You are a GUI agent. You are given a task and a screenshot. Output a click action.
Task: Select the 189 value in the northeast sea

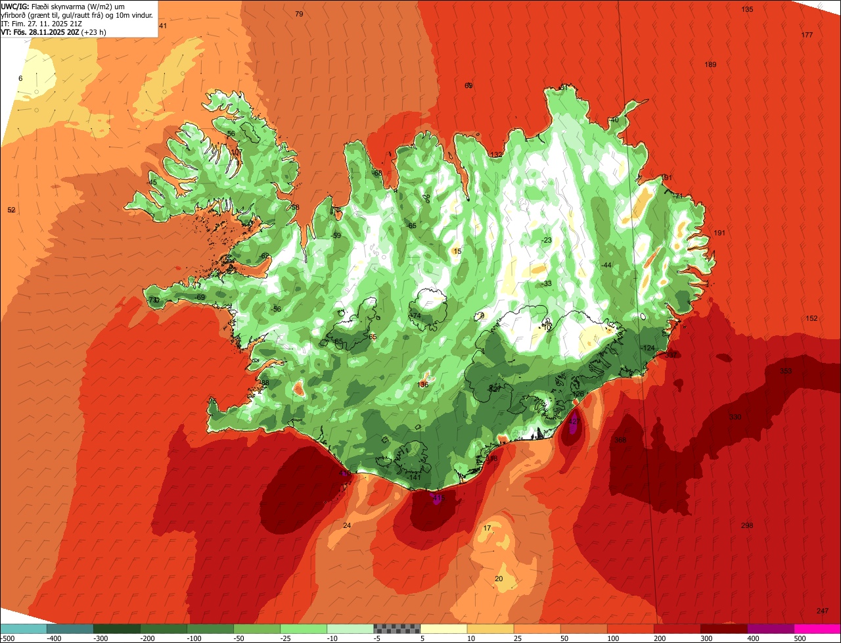710,65
